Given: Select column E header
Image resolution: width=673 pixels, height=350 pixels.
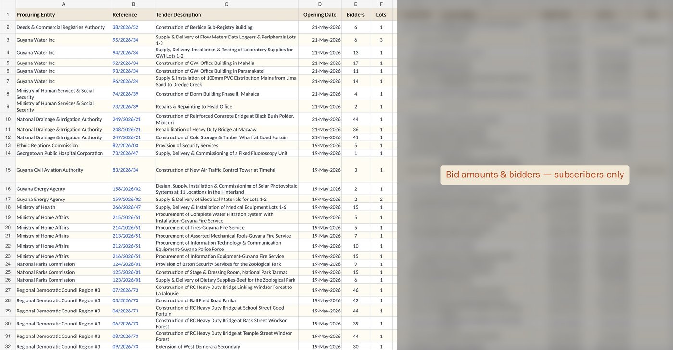Looking at the screenshot, I should [356, 4].
